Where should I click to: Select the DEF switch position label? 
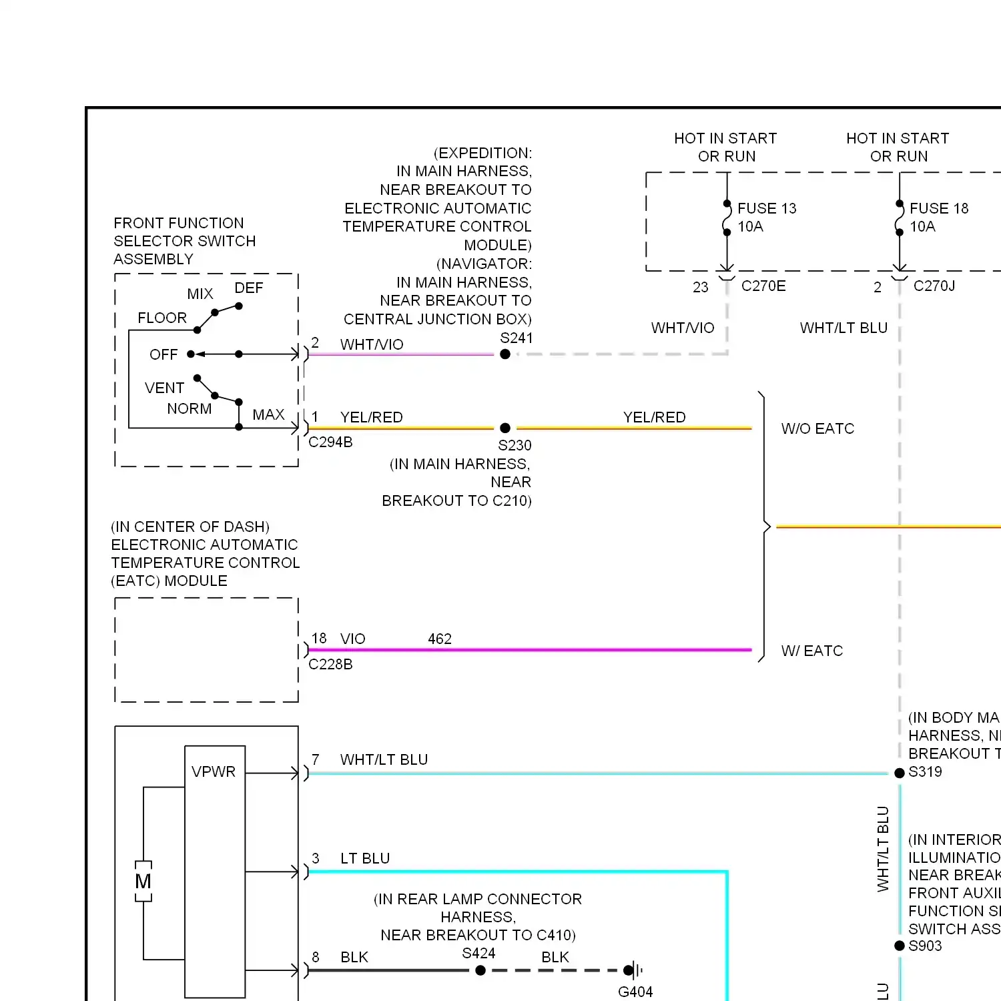(249, 288)
